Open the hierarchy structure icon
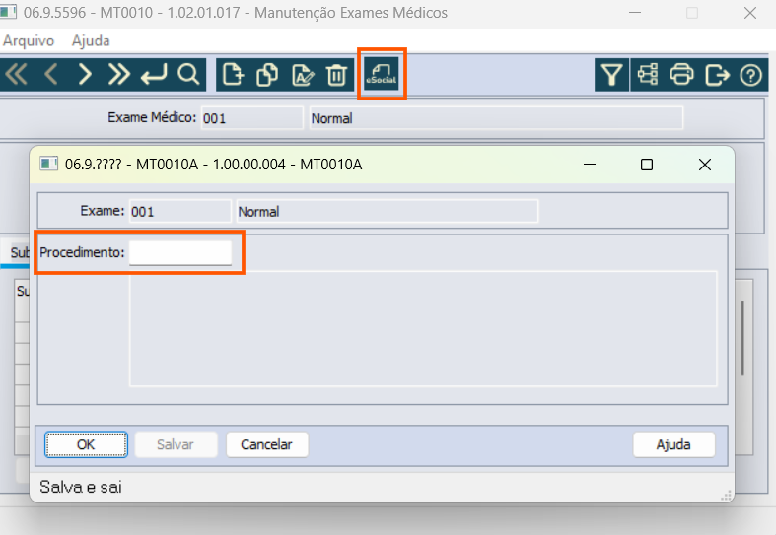Screen dimensions: 776x535 [648, 75]
